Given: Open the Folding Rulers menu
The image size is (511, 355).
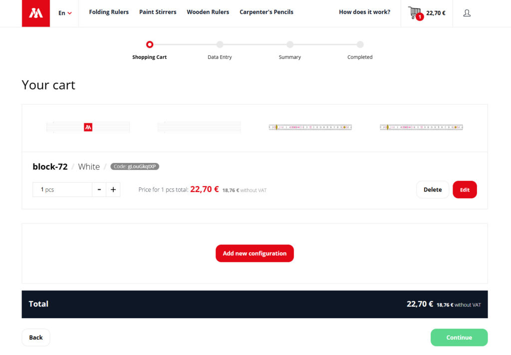Looking at the screenshot, I should pos(109,12).
